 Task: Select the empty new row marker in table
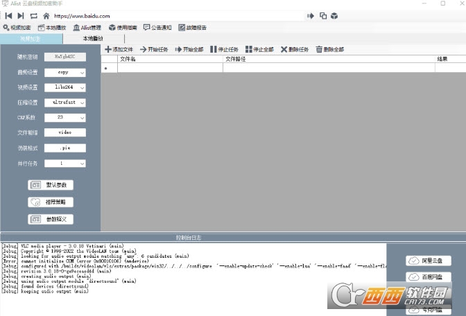[109, 68]
